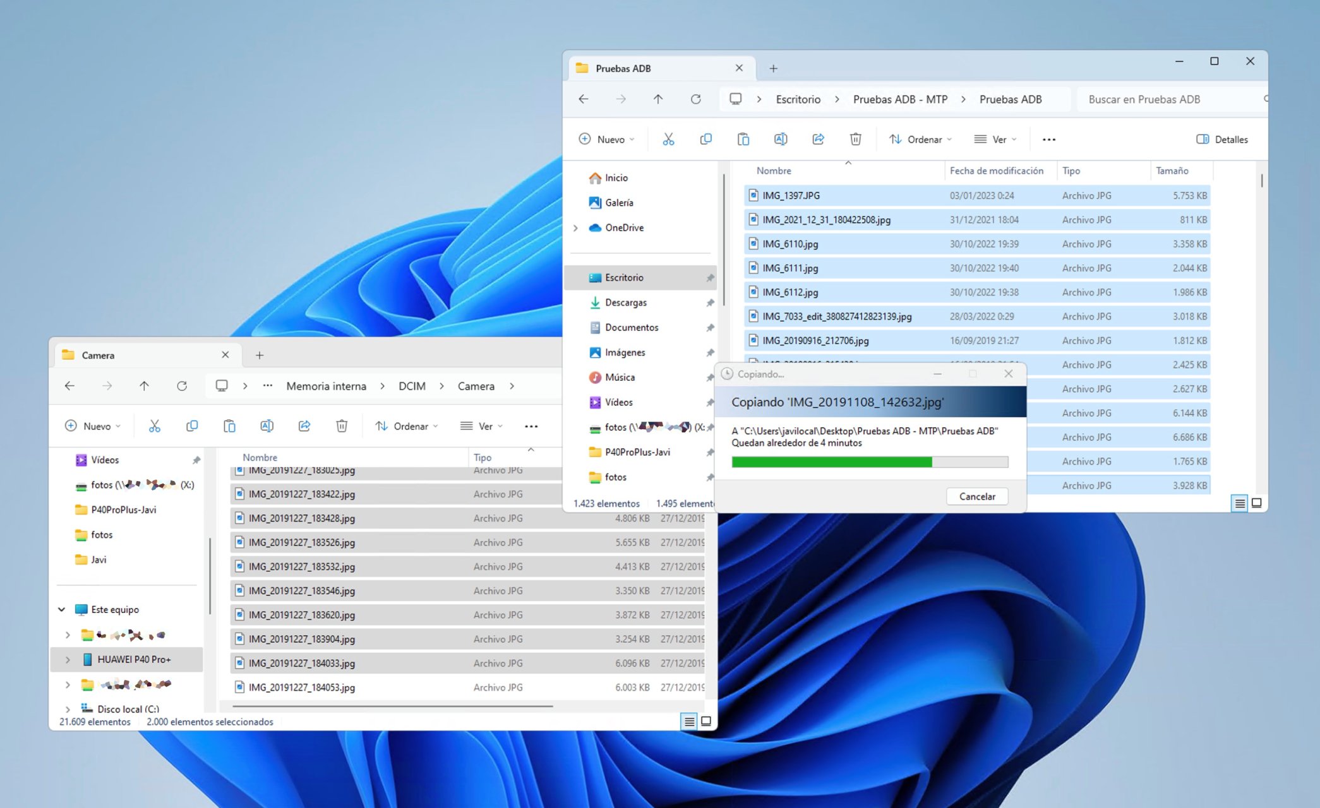Image resolution: width=1320 pixels, height=808 pixels.
Task: Cancel the file copy operation
Action: click(x=976, y=496)
